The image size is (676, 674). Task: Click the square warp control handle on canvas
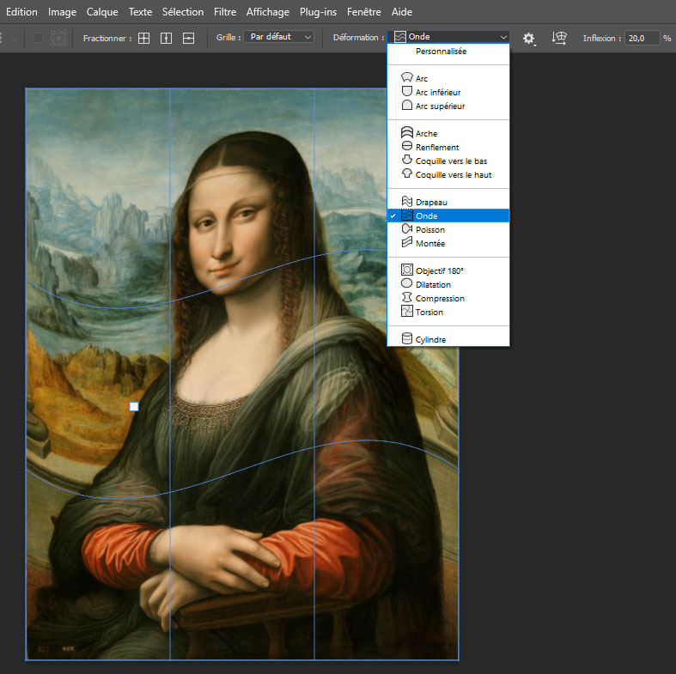coord(134,406)
